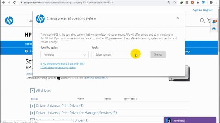Click the red circular extension icon

coord(192,2)
